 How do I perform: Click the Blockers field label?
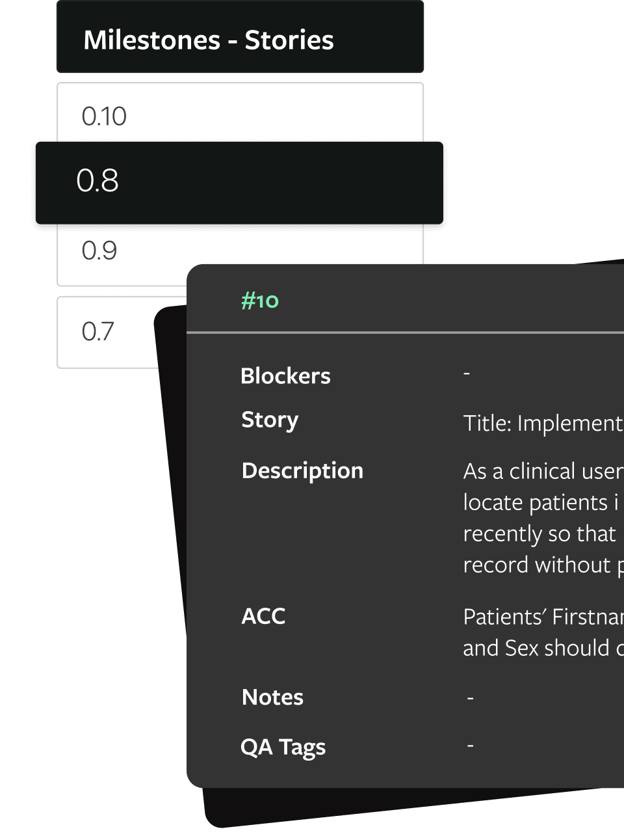tap(285, 376)
